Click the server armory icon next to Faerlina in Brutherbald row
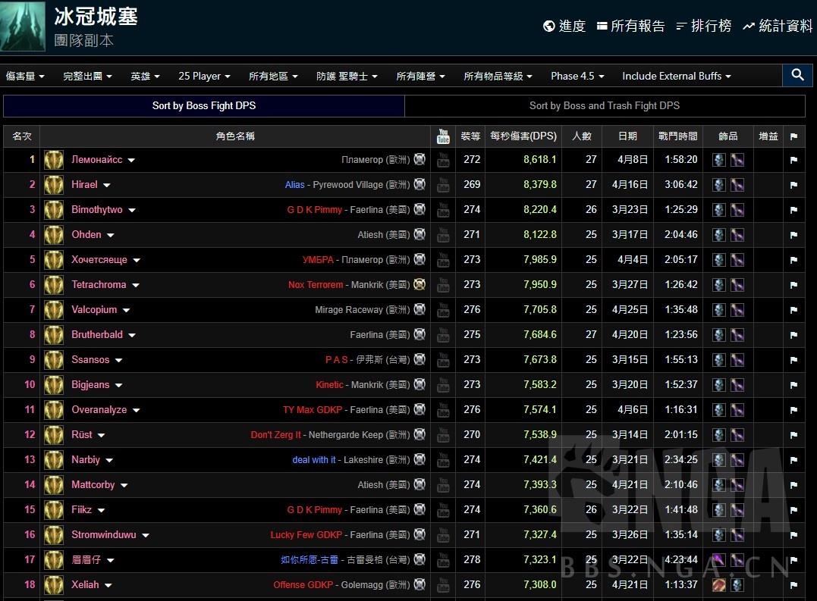This screenshot has width=817, height=601. click(419, 334)
